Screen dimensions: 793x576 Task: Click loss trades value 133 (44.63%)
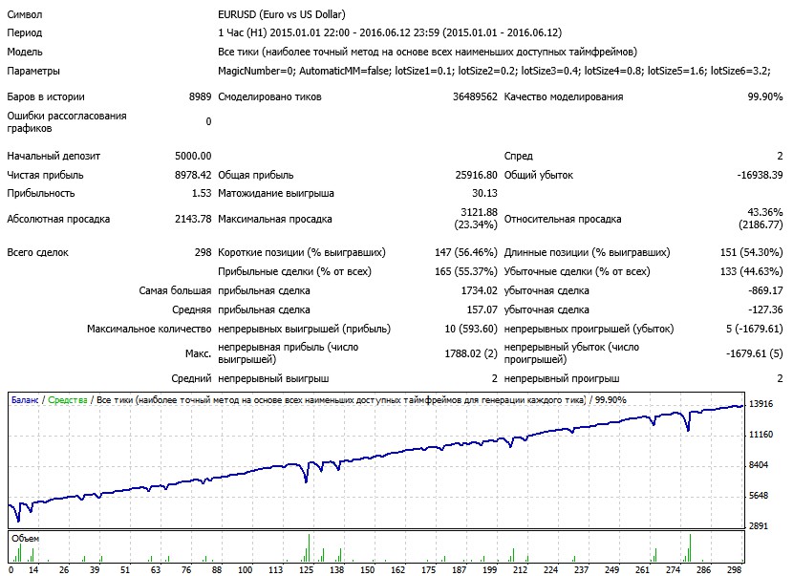tap(752, 271)
